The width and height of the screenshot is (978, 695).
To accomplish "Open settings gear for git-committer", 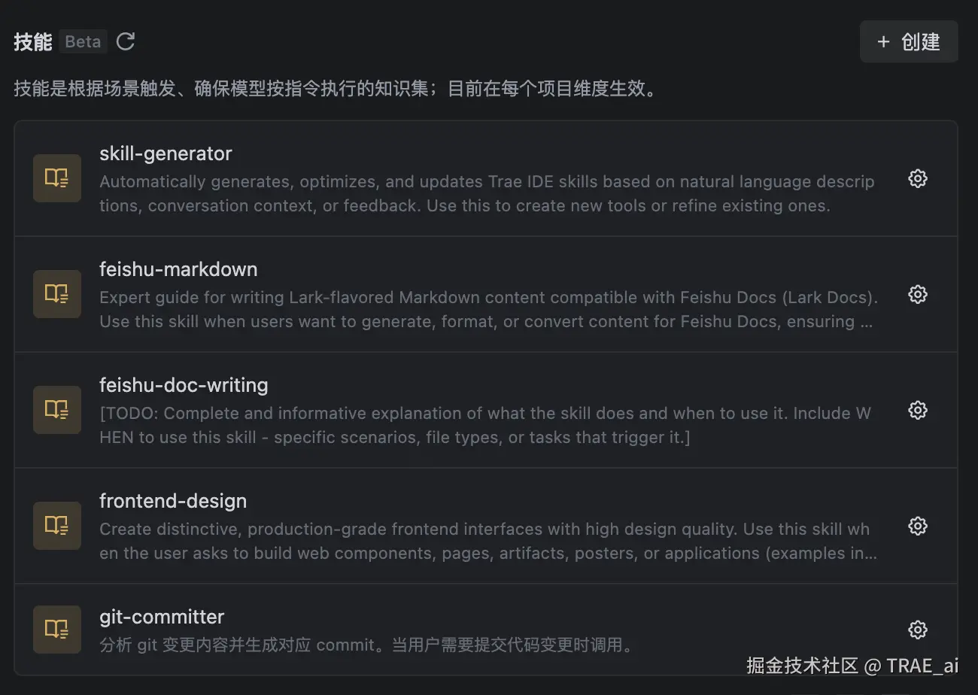I will (x=917, y=630).
